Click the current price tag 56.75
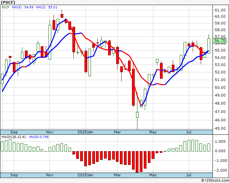 [219, 41]
